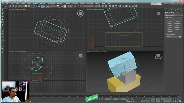This screenshot has height=103, width=184.
Task: Click the Tube primitive button
Action: point(177,25)
